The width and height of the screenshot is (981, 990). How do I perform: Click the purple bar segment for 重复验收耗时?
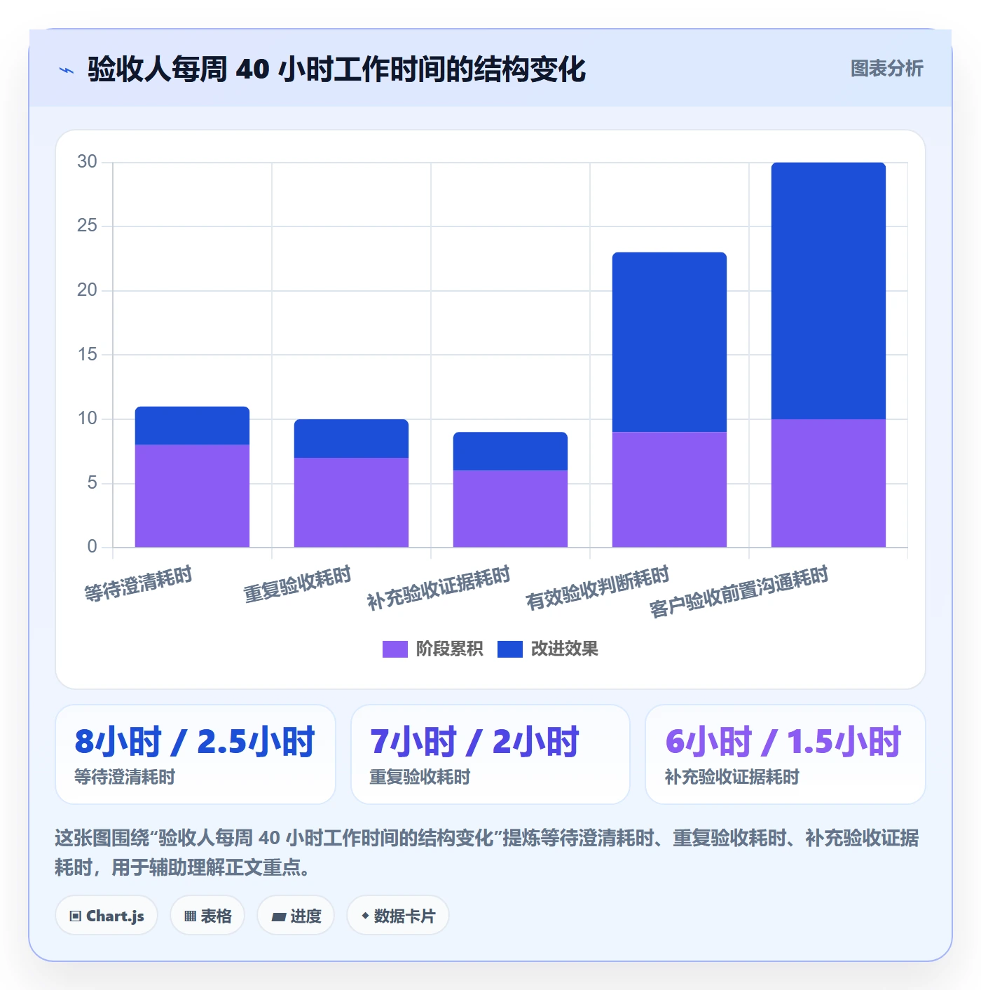click(351, 502)
